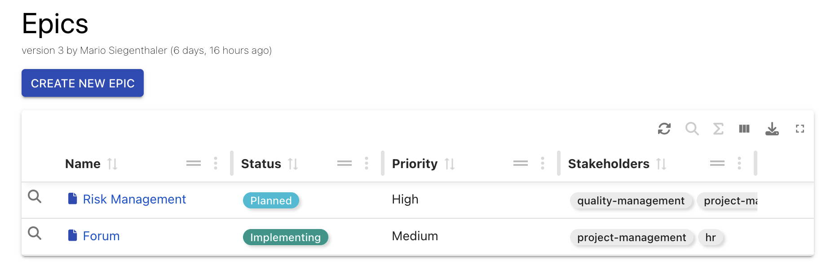Open the Risk Management epic link
Screen dimensions: 831x277
click(134, 199)
